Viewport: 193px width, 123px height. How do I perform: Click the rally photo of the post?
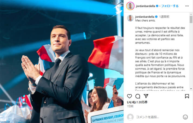click(62, 61)
